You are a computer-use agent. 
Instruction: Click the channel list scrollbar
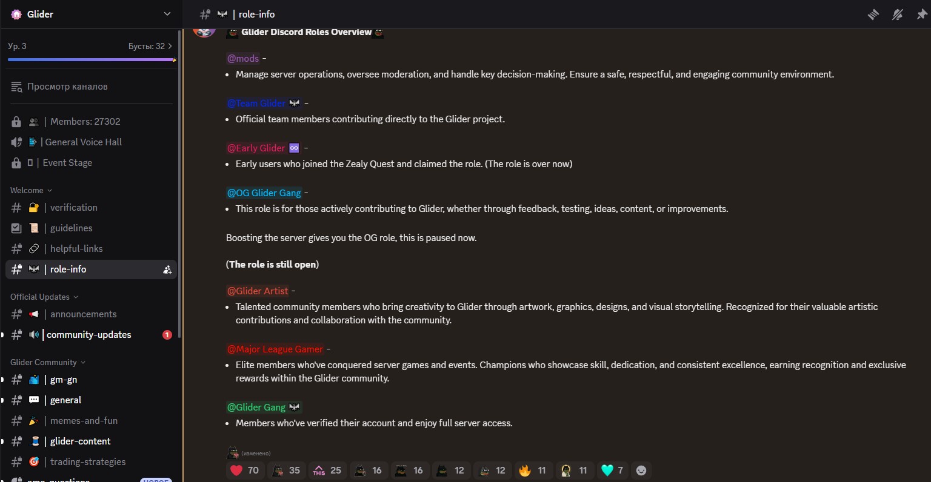coord(179,182)
